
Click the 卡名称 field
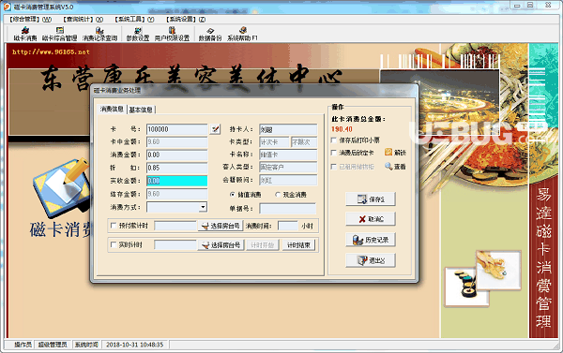tap(288, 154)
